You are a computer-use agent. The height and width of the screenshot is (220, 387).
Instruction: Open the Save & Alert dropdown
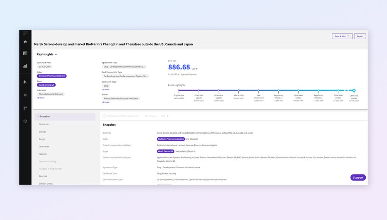click(x=342, y=36)
